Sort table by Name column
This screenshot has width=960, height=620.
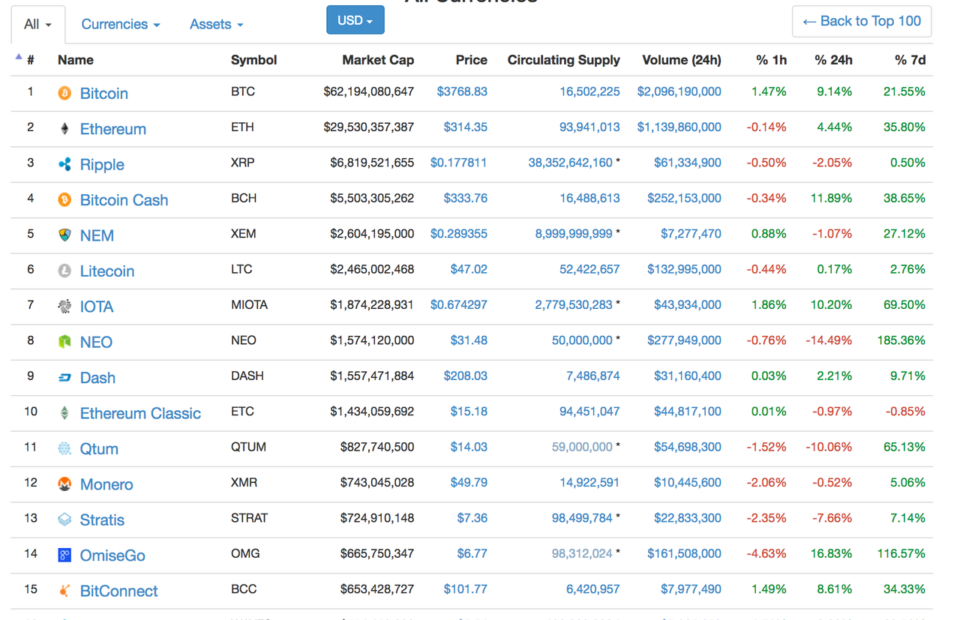coord(76,60)
